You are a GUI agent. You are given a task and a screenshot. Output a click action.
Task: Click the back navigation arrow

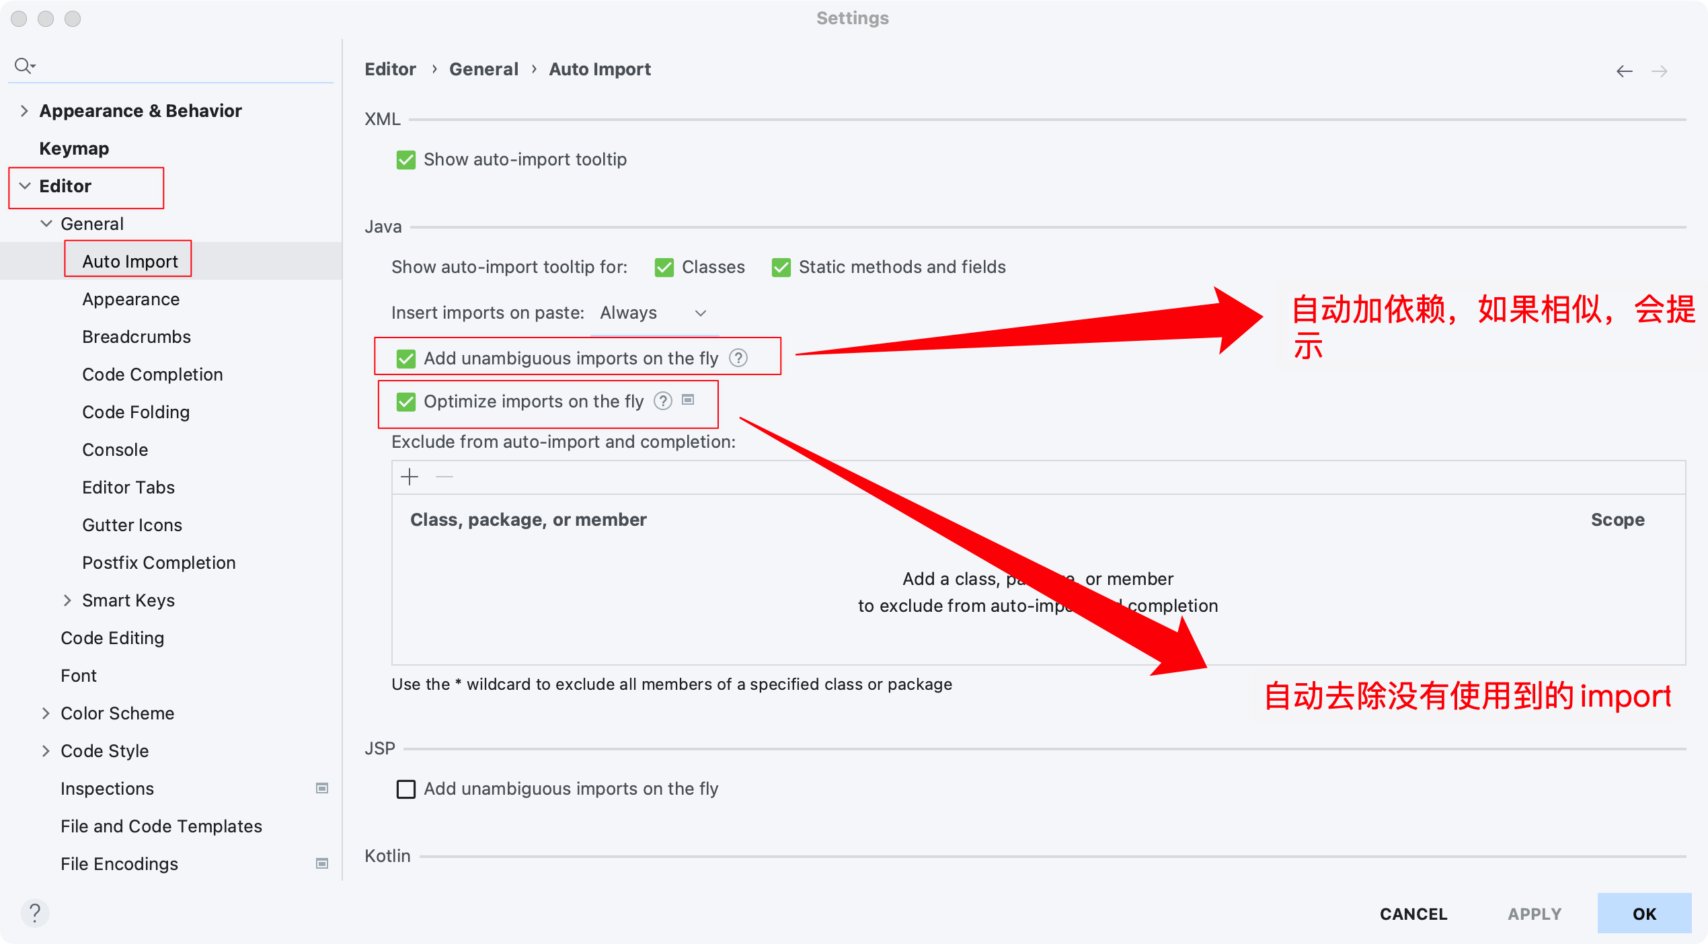1624,71
